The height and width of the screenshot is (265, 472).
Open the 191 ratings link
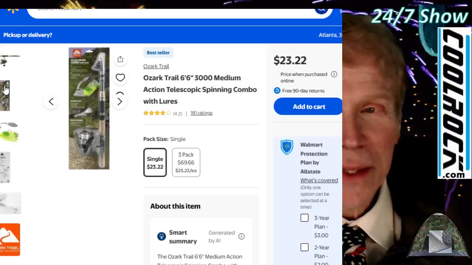[201, 113]
